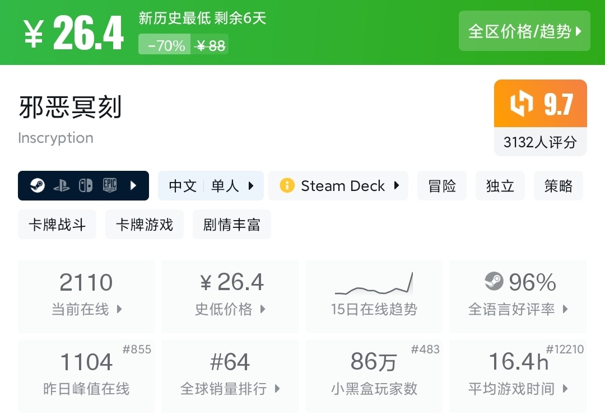The height and width of the screenshot is (415, 605).
Task: Click the PlayStation platform icon
Action: [x=62, y=185]
